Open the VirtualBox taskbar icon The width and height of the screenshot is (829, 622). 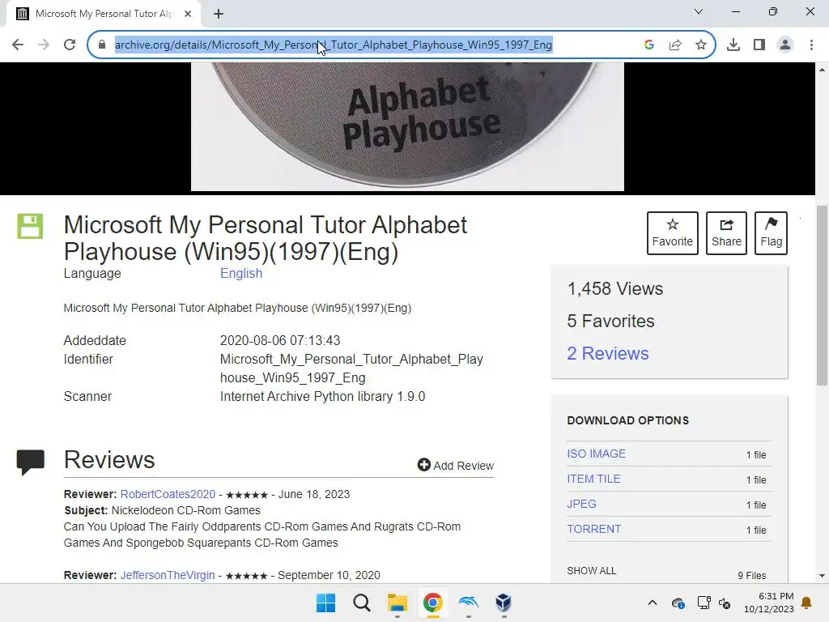click(x=504, y=603)
